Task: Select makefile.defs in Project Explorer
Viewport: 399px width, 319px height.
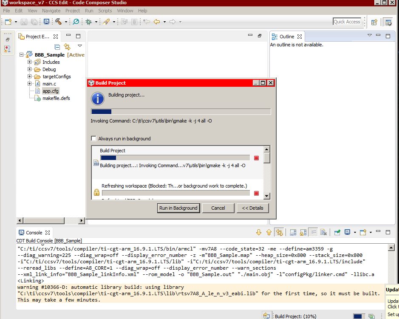Action: pyautogui.click(x=56, y=98)
